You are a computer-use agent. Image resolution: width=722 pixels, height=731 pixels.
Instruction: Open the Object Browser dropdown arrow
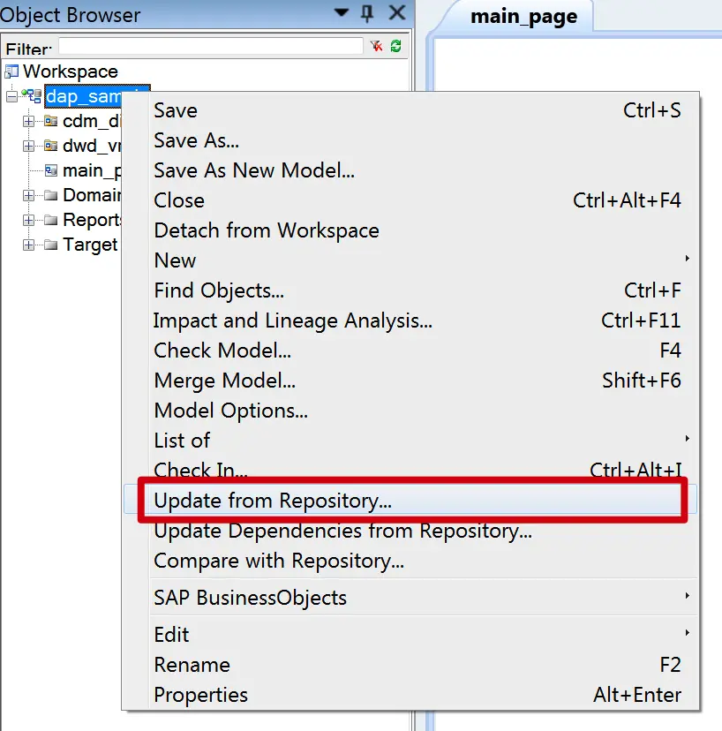342,12
